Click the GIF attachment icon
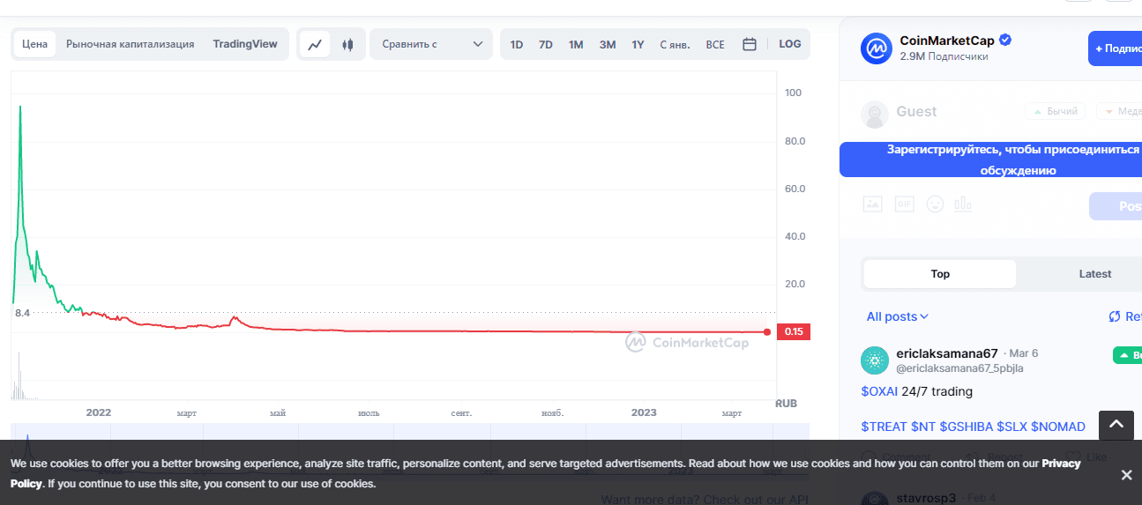Screen dimensions: 1142x505 904,204
